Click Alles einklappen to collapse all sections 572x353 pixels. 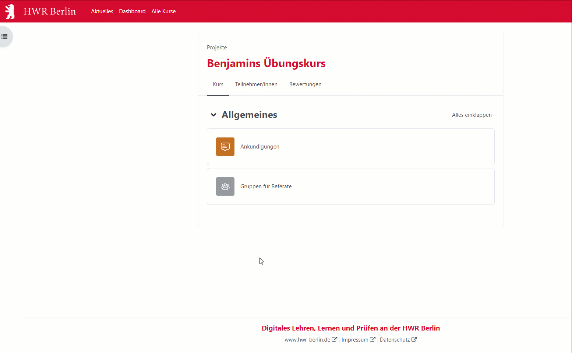click(472, 115)
